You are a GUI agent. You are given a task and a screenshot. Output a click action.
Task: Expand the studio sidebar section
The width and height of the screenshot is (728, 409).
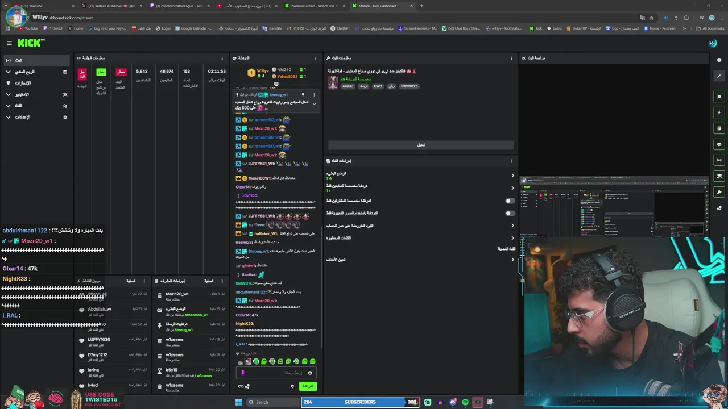point(8,94)
